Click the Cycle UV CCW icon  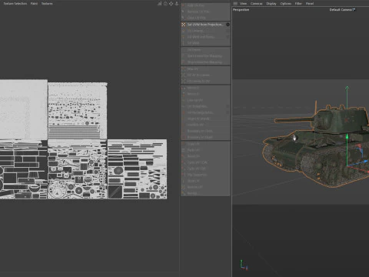pyautogui.click(x=184, y=162)
